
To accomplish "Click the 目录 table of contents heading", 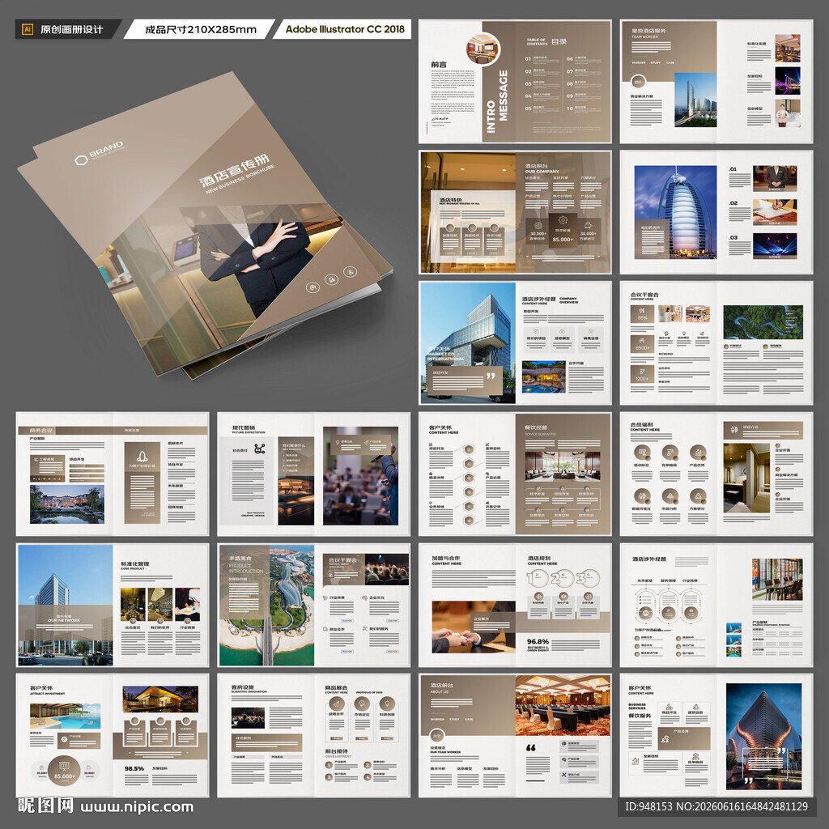I will [x=559, y=41].
